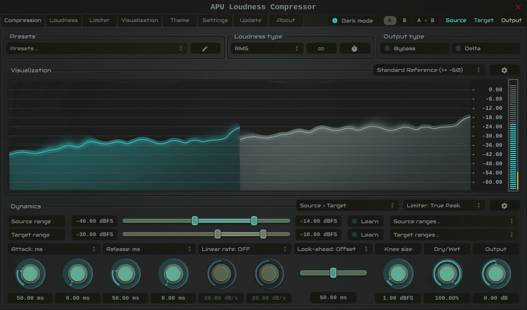527x310 pixels.
Task: Switch to Update tab
Action: (x=250, y=20)
